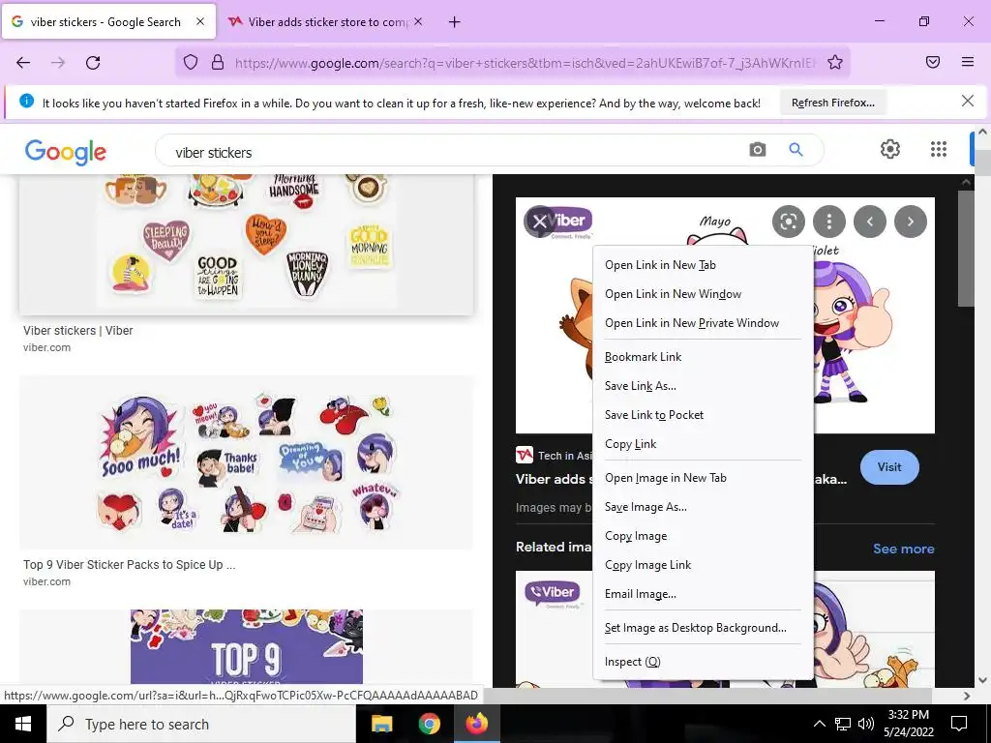Choose Copy Image from context menu

(703, 536)
